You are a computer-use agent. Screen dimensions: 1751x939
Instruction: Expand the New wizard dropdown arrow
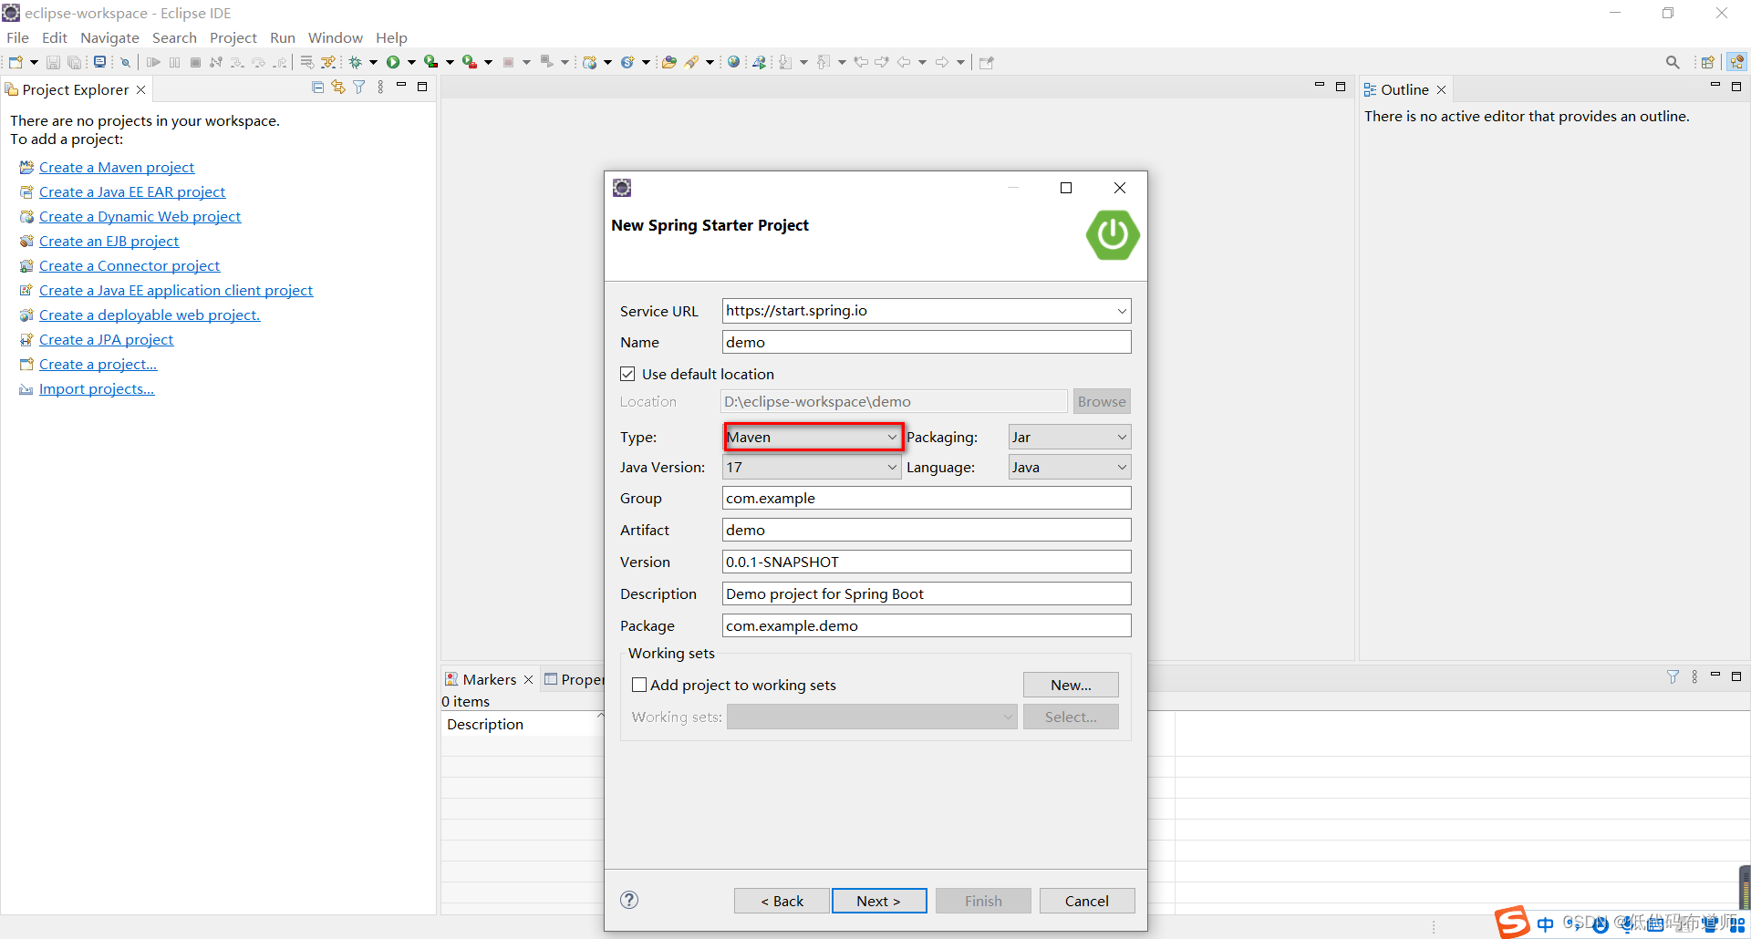point(34,62)
